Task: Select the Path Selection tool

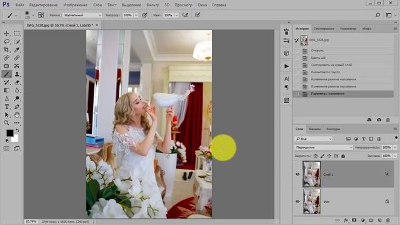Action: (x=7, y=115)
